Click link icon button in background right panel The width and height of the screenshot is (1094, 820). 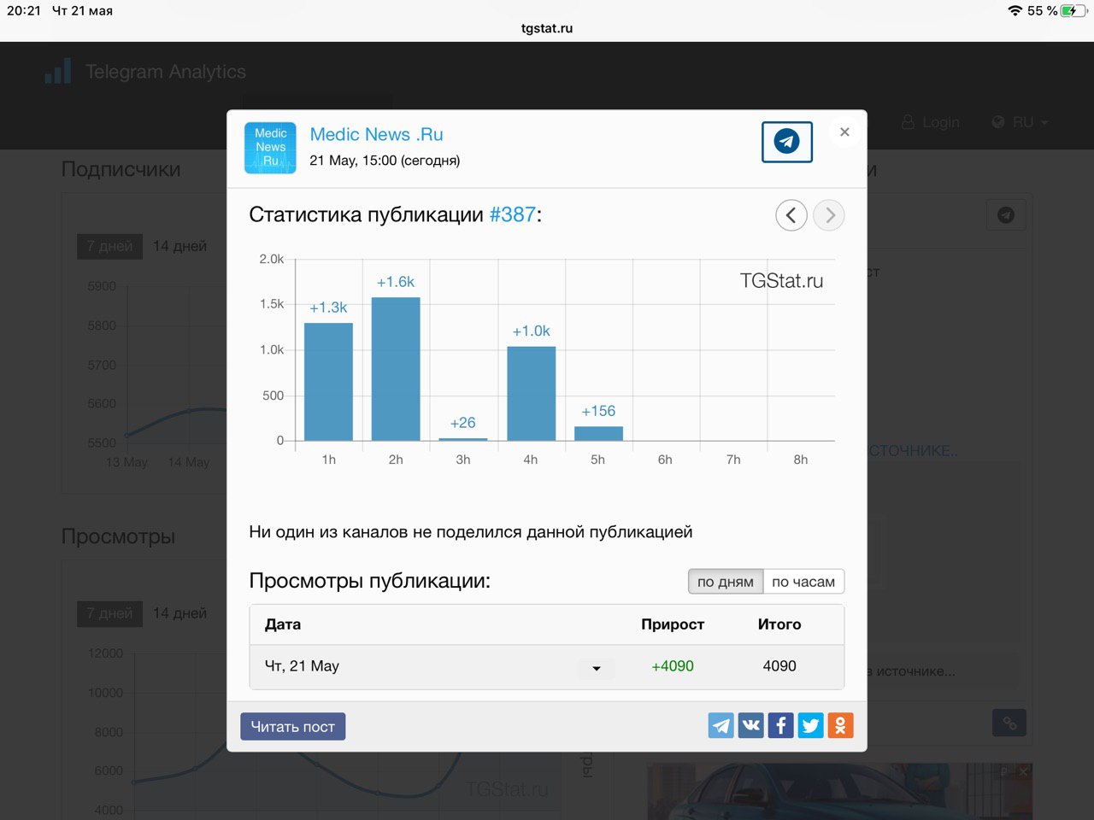pos(1009,723)
